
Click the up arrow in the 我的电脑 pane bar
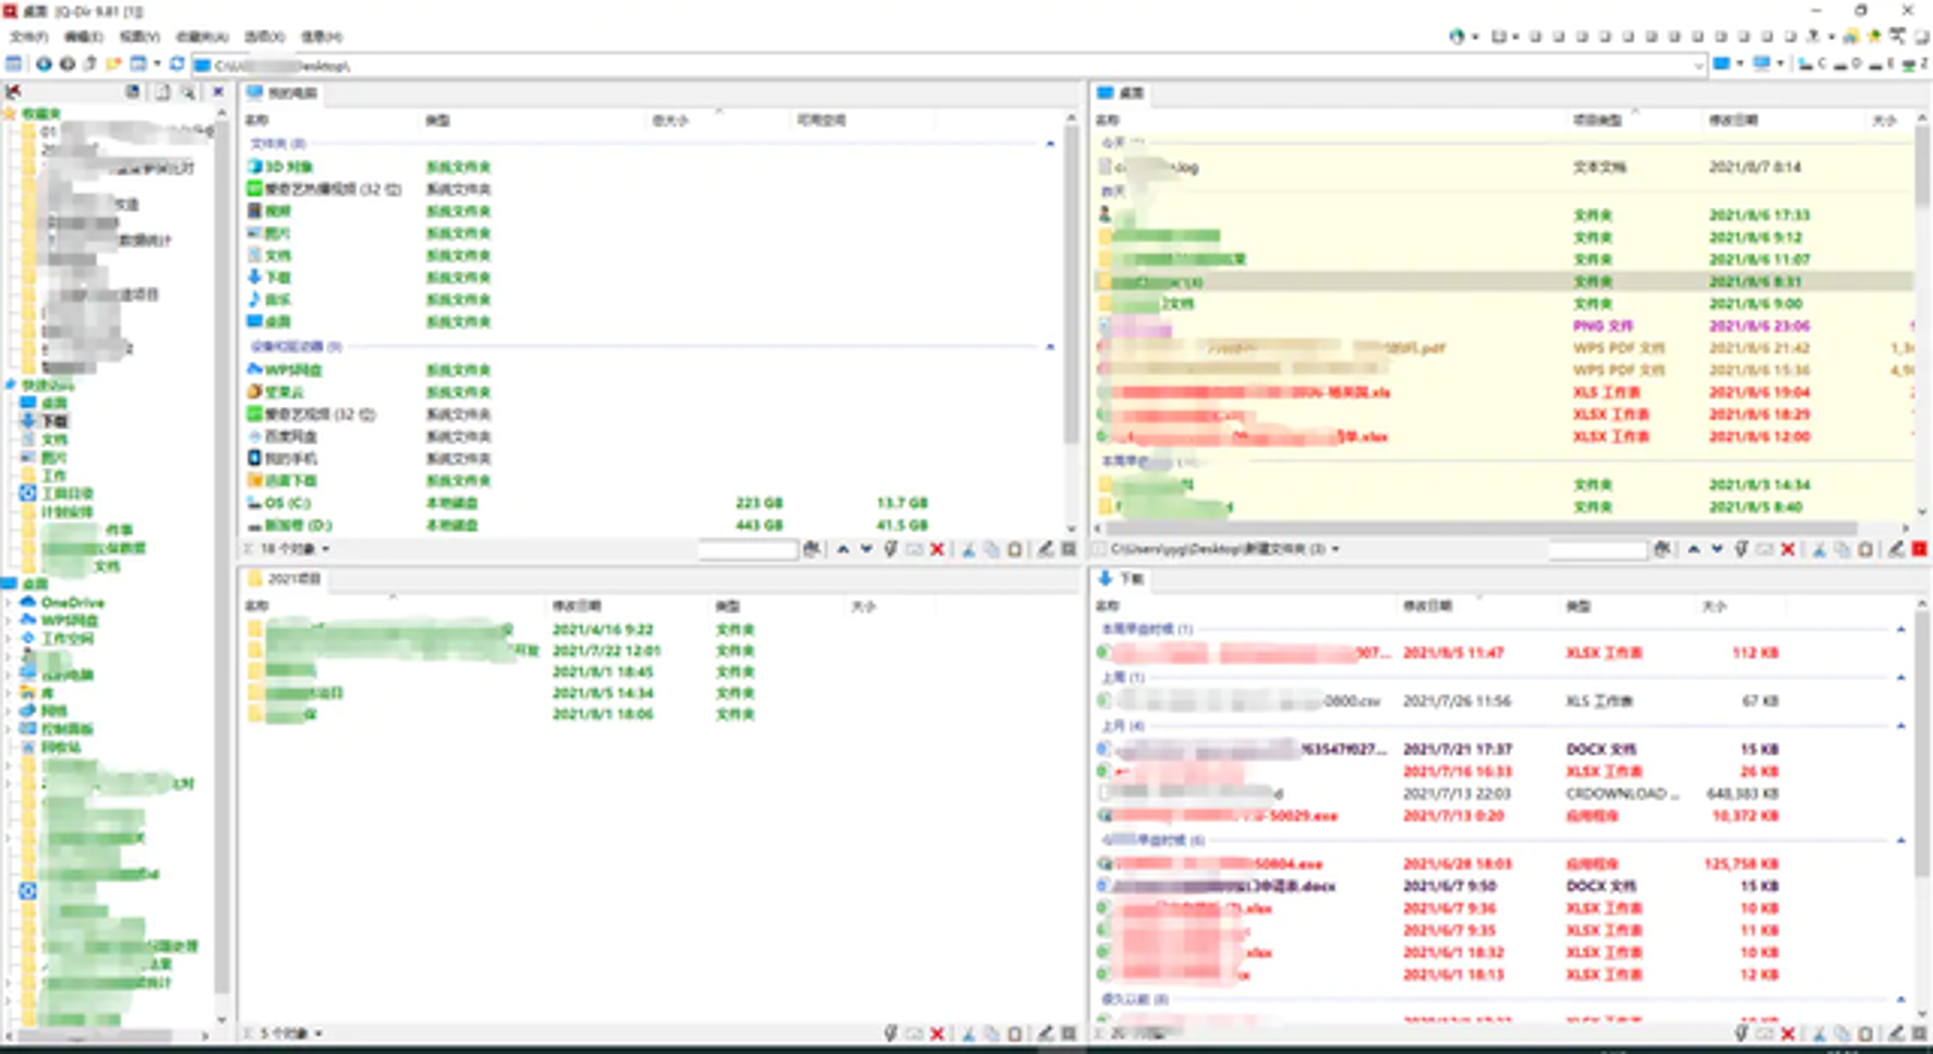point(843,549)
